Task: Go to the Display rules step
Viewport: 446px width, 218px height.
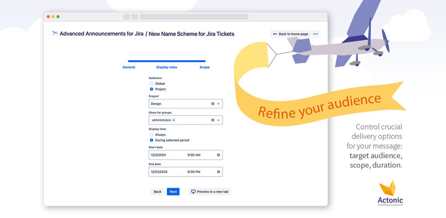Action: pyautogui.click(x=167, y=68)
